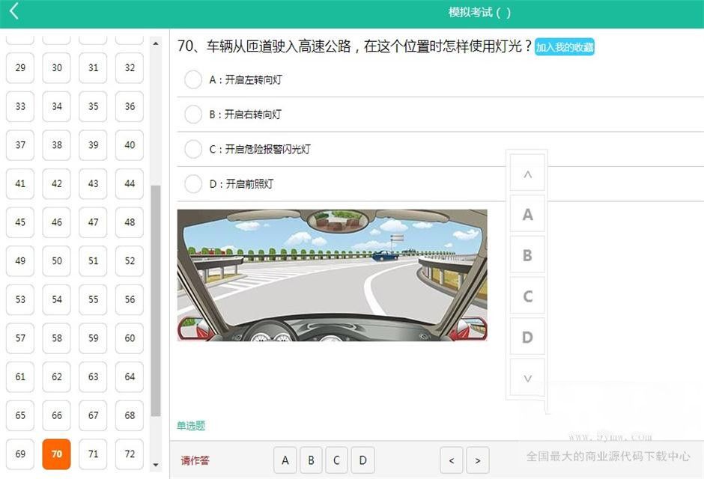Add question to favorites via 加入我的收藏

tap(565, 47)
